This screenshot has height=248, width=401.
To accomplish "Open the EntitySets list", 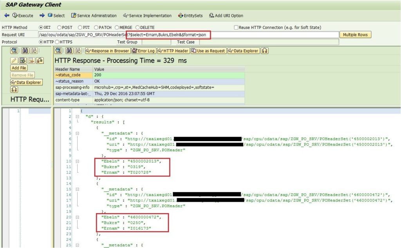I will [191, 16].
